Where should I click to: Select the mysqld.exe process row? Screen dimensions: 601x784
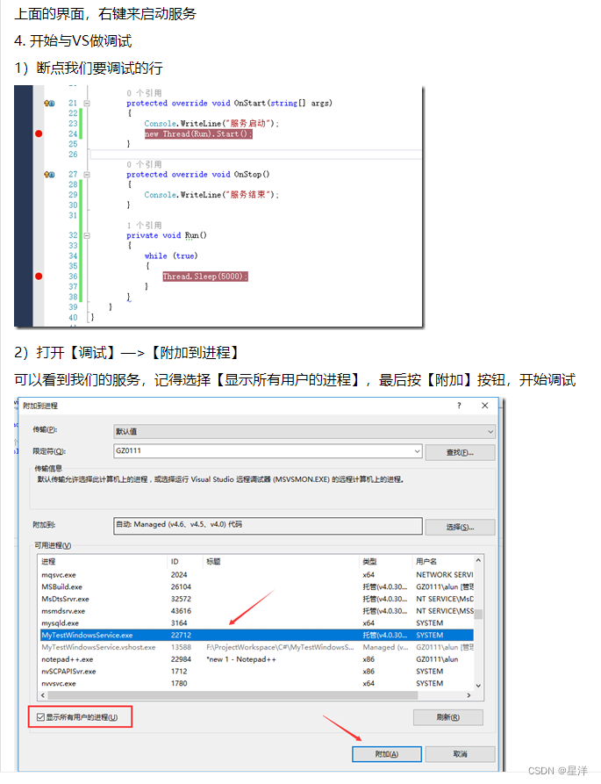click(256, 623)
